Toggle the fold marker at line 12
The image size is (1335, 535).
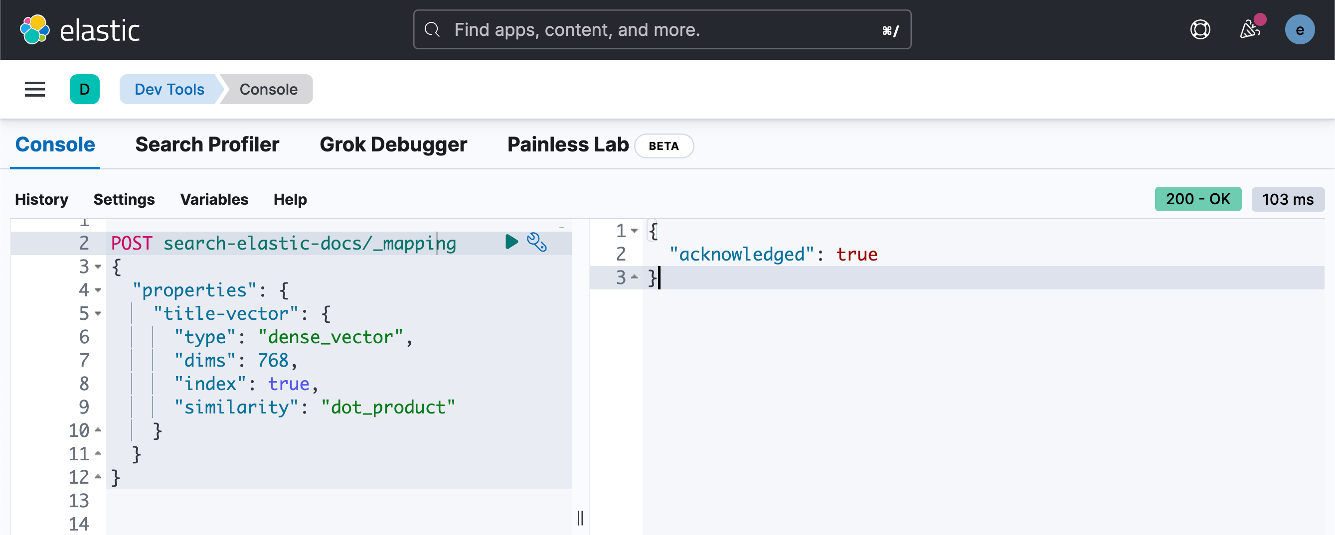coord(98,477)
